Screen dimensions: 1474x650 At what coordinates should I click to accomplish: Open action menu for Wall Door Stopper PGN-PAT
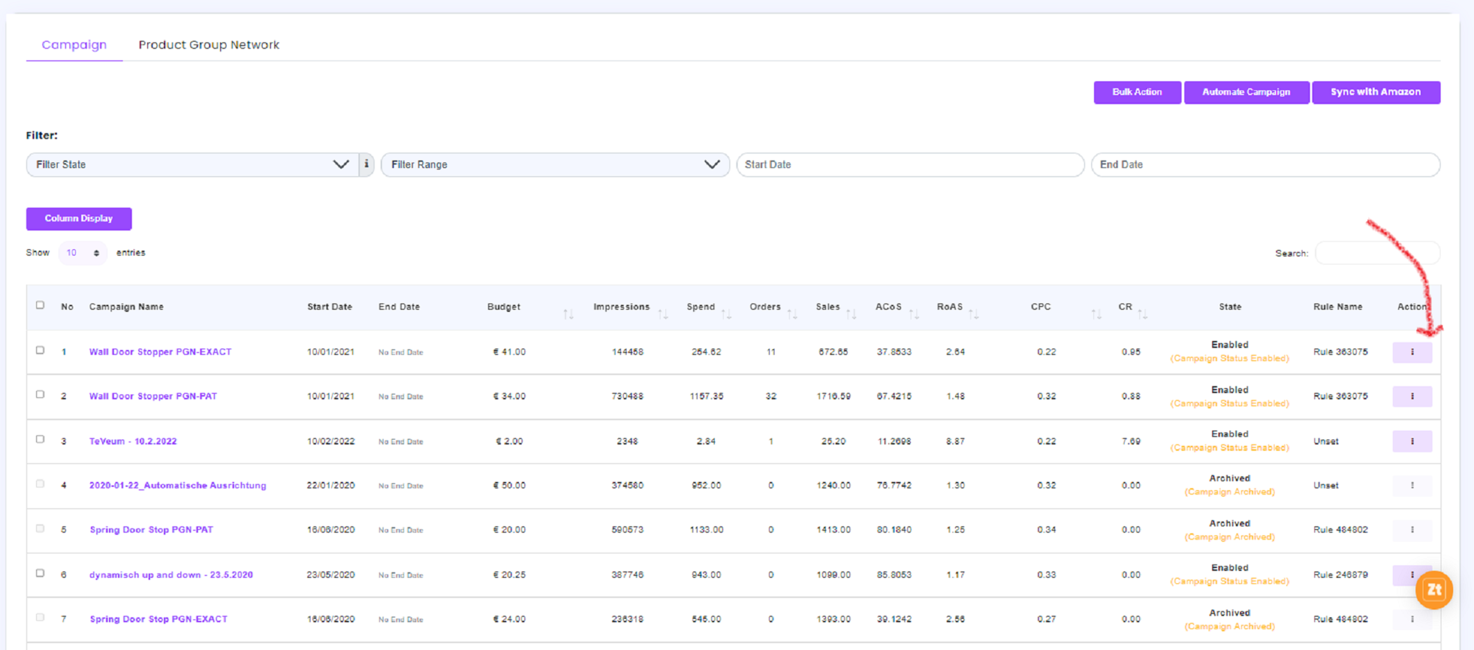coord(1411,396)
